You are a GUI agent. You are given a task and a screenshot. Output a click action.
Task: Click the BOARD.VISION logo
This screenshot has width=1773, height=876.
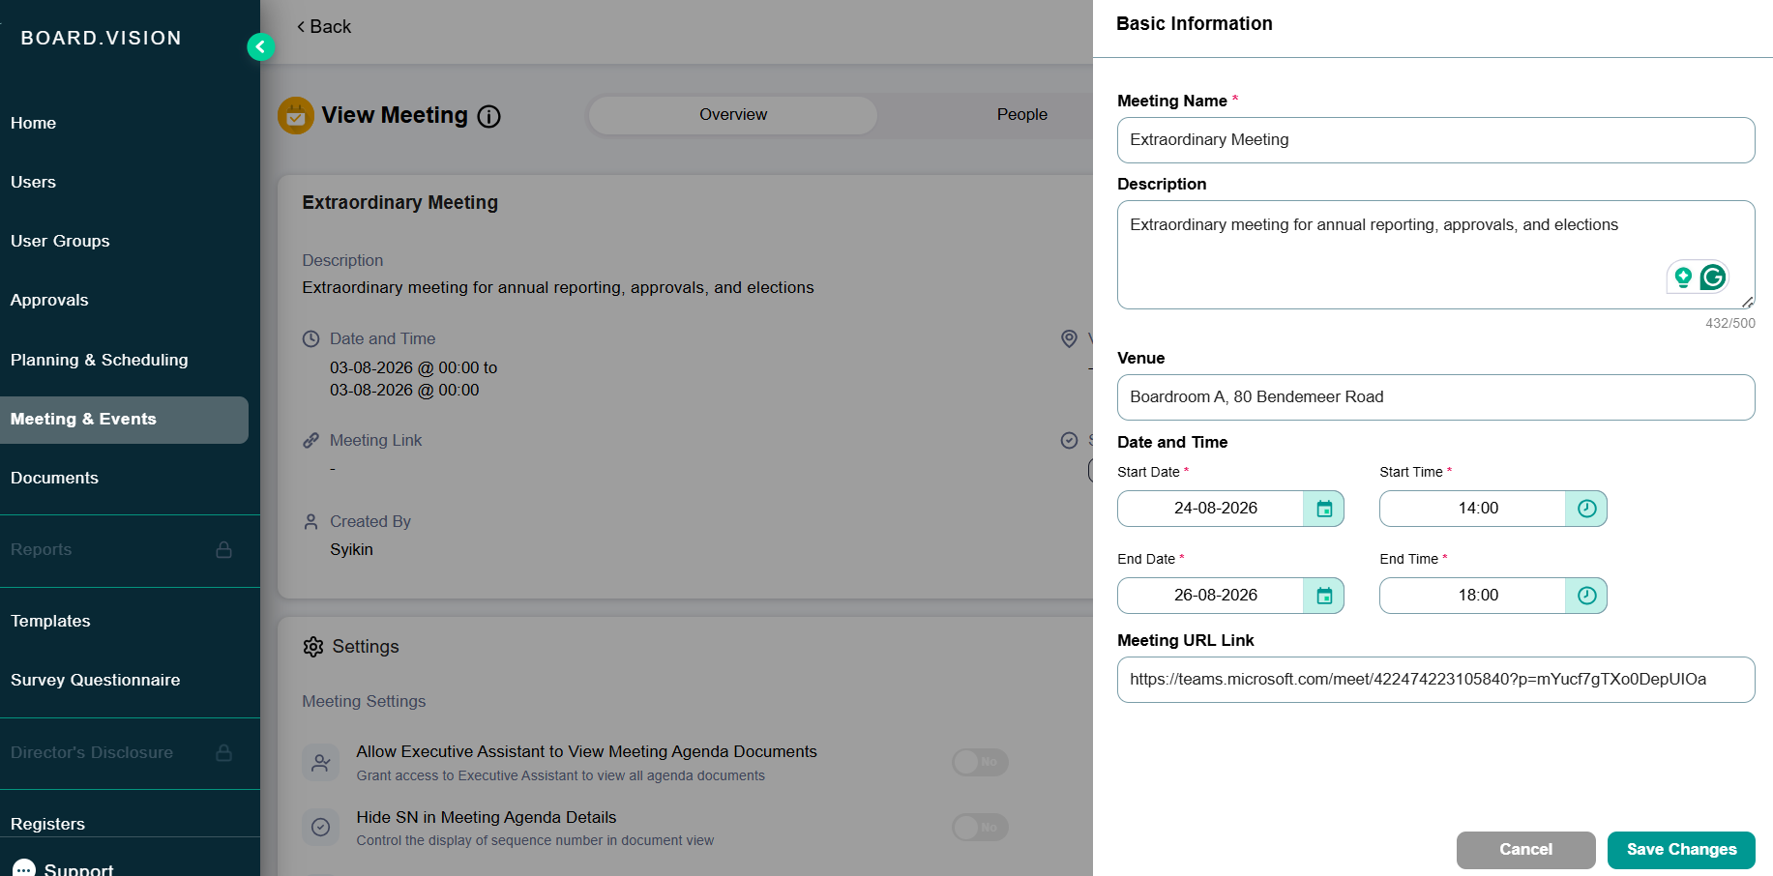tap(102, 38)
